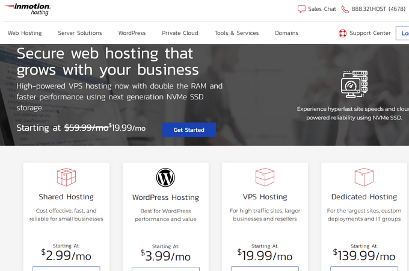Click the Shared Hosting cube icon
Viewport: 409px width, 271px height.
66,177
